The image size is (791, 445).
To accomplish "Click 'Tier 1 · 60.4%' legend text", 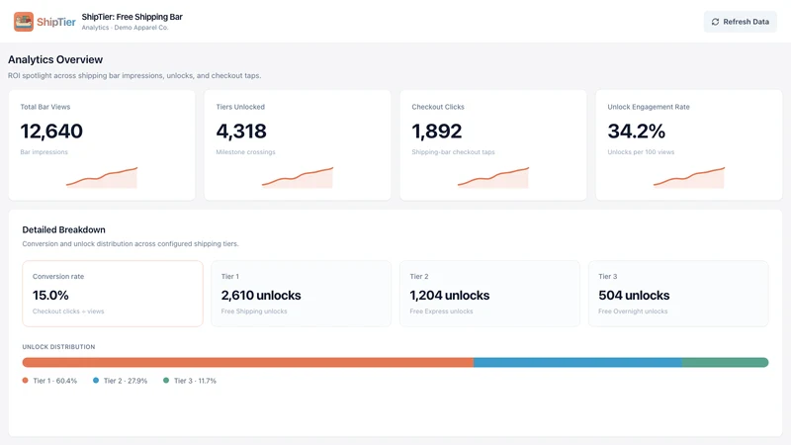I will click(55, 381).
